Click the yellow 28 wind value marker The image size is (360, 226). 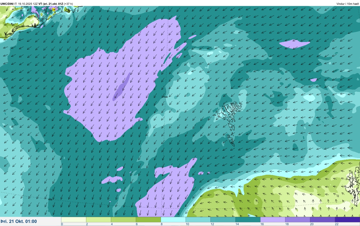pyautogui.click(x=54, y=9)
